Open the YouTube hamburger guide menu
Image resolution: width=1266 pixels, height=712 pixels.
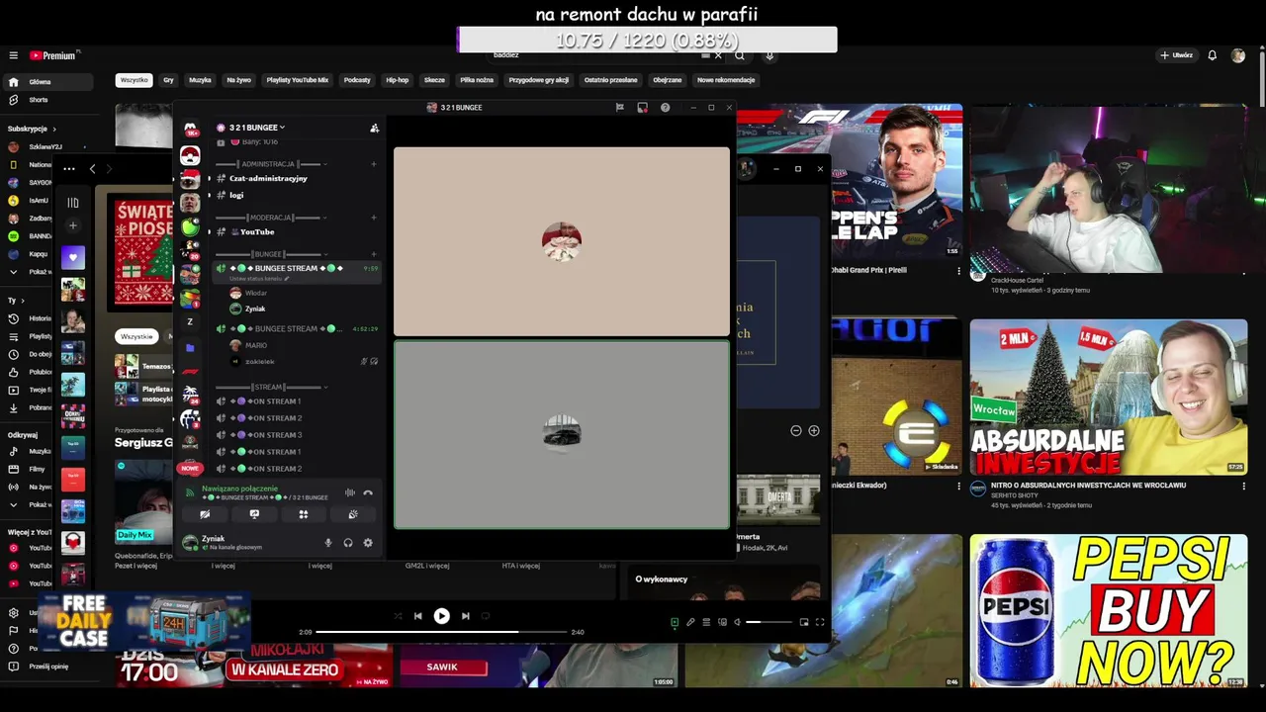point(13,55)
